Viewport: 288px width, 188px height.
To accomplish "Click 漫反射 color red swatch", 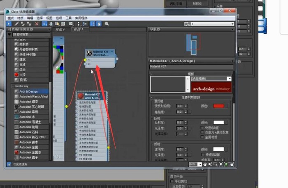I will click(218, 106).
